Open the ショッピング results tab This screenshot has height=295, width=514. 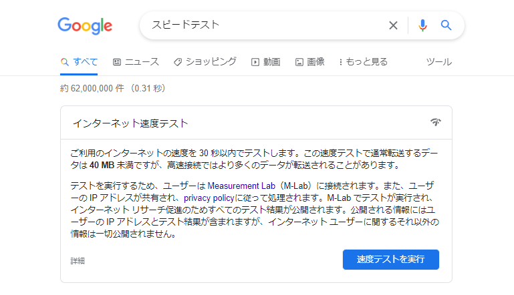click(x=205, y=62)
